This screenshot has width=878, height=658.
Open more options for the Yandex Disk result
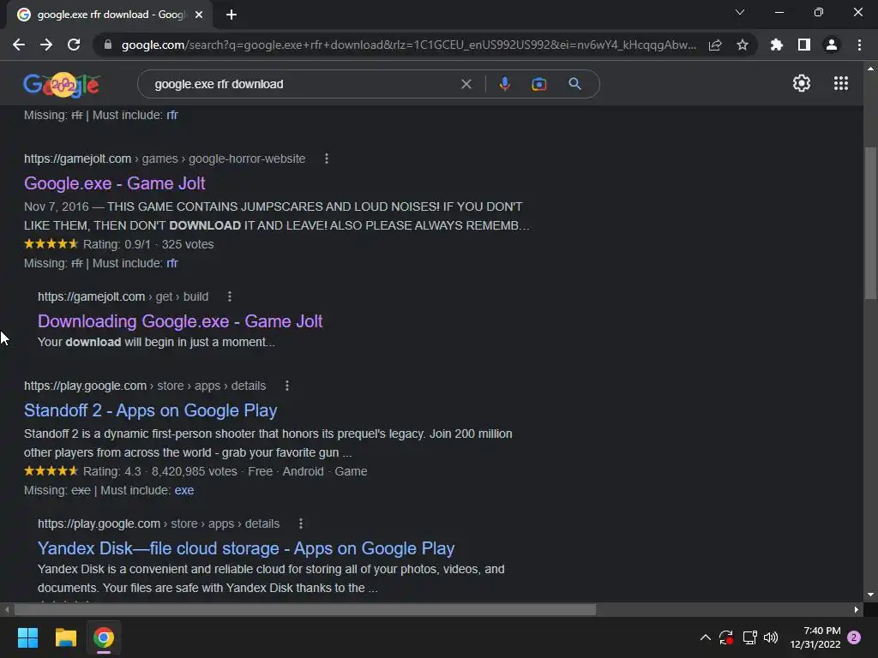(x=301, y=523)
